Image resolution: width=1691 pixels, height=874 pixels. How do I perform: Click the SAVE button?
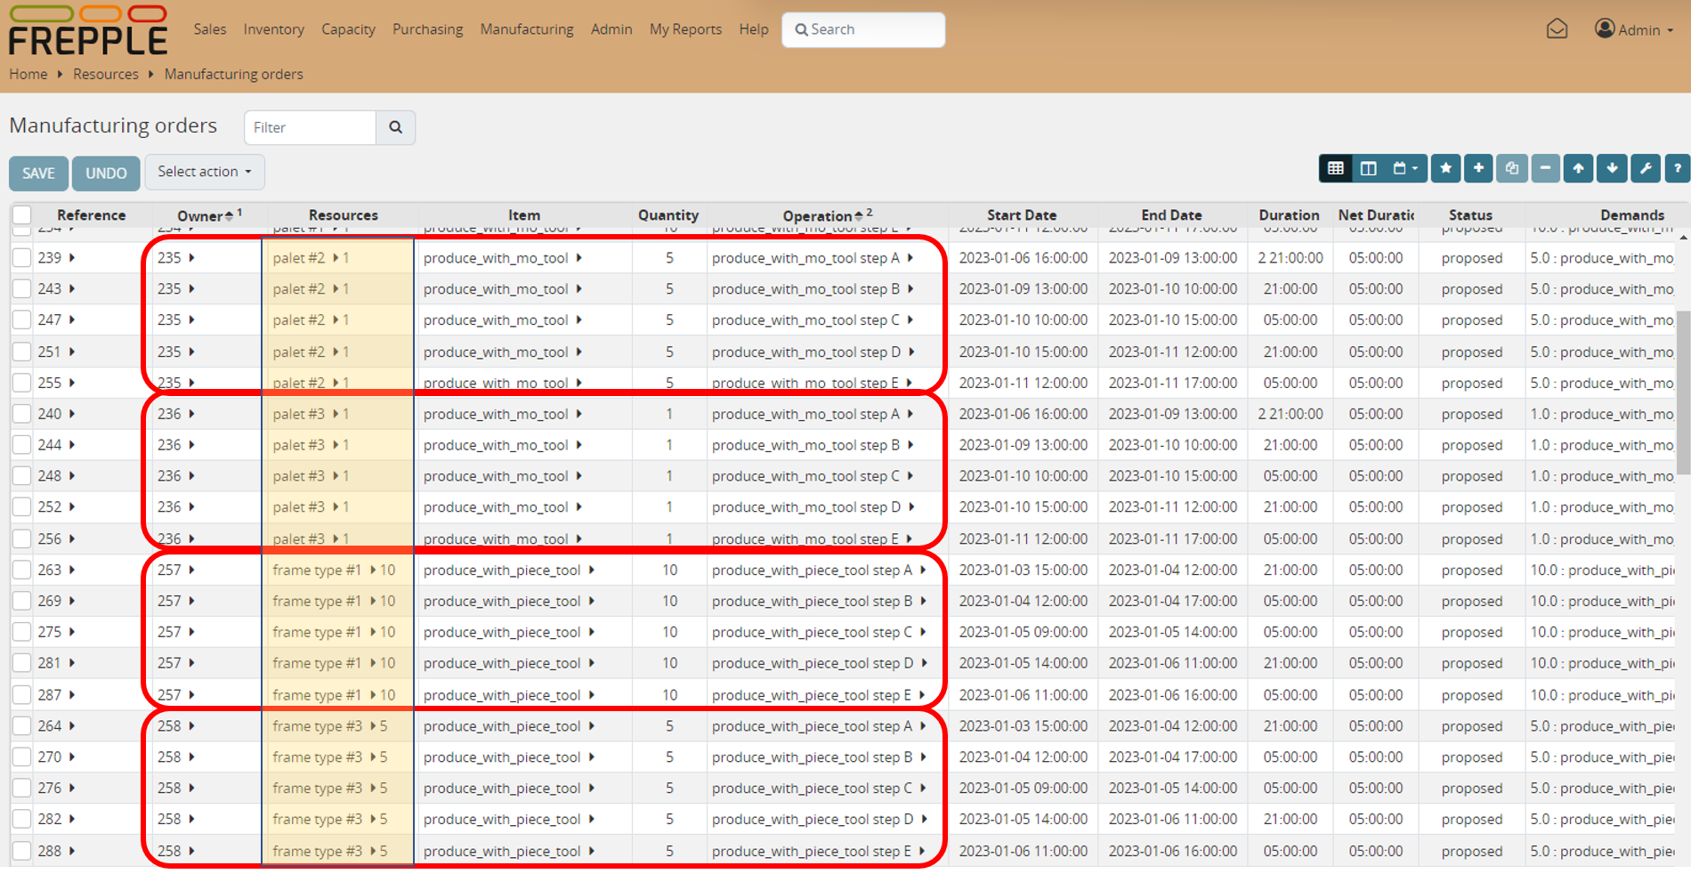point(38,173)
